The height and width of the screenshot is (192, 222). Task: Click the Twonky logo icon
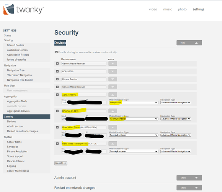point(9,9)
